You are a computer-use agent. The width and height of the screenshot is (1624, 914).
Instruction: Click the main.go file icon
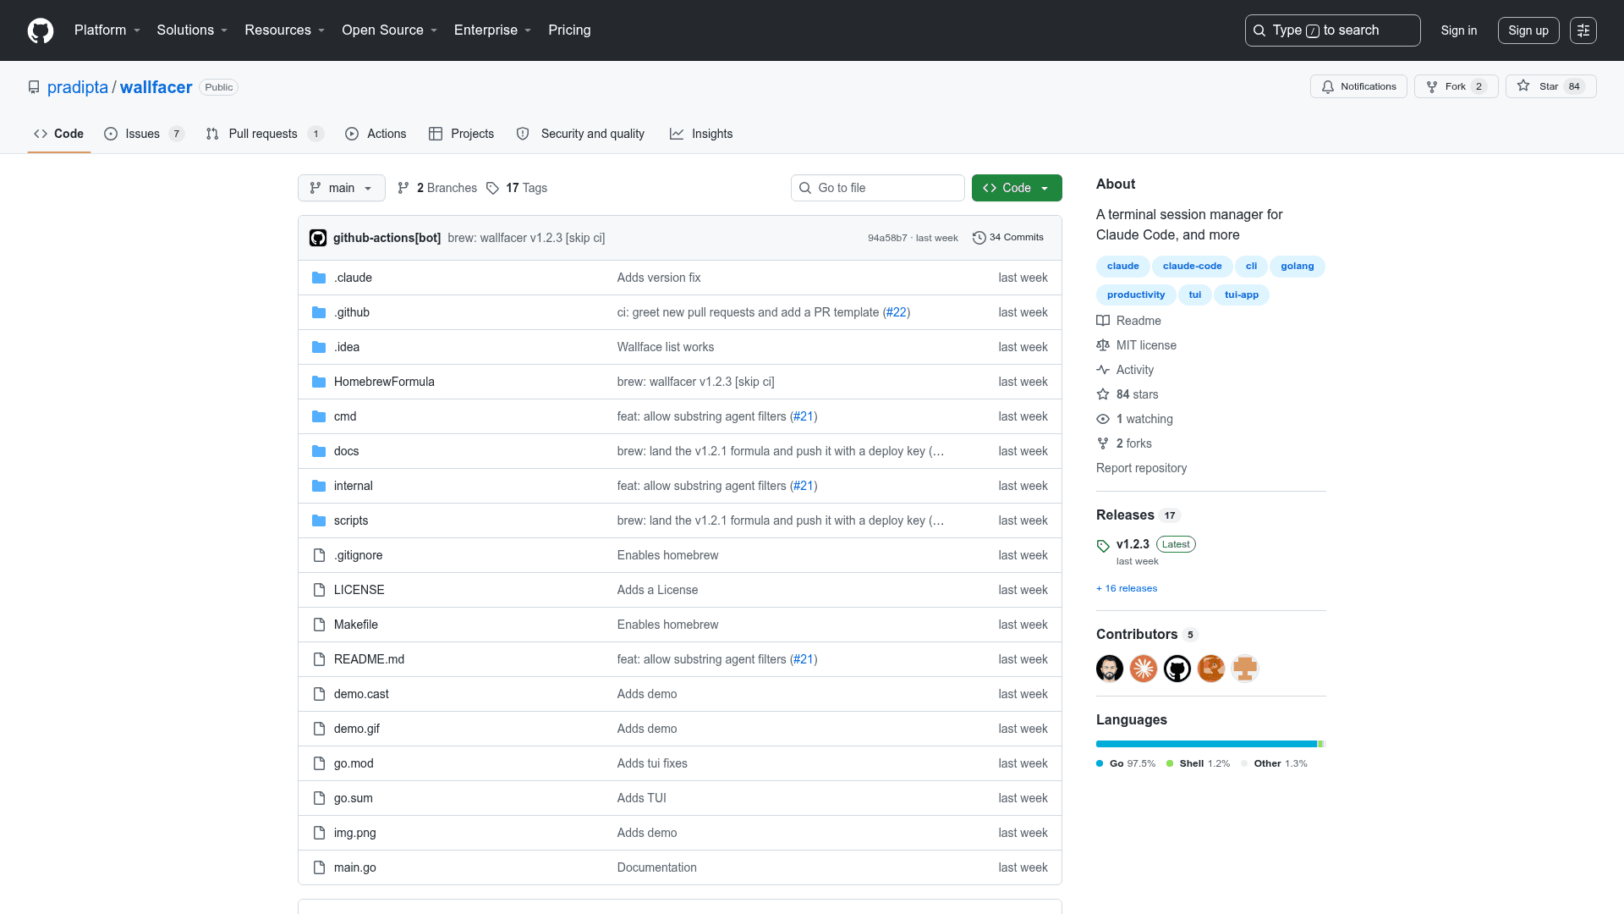click(319, 867)
